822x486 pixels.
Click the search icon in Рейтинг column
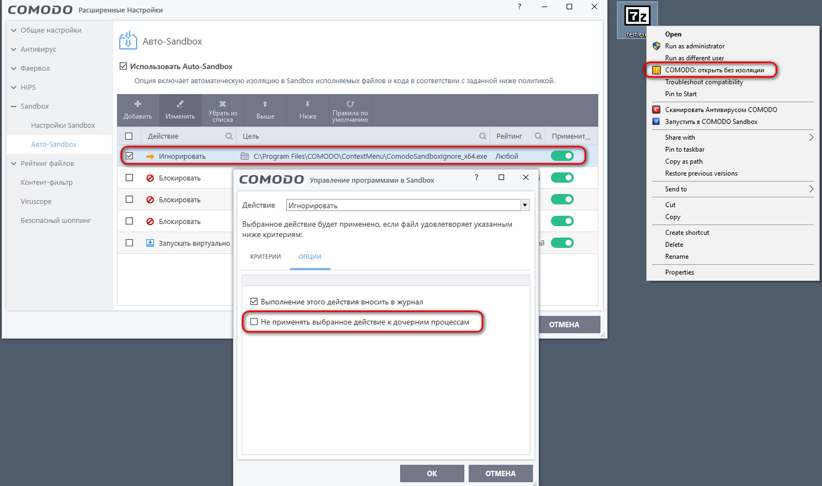(539, 136)
